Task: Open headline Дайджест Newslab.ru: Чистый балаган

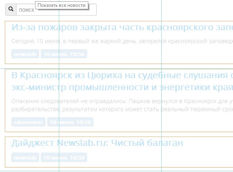Action: tap(97, 143)
